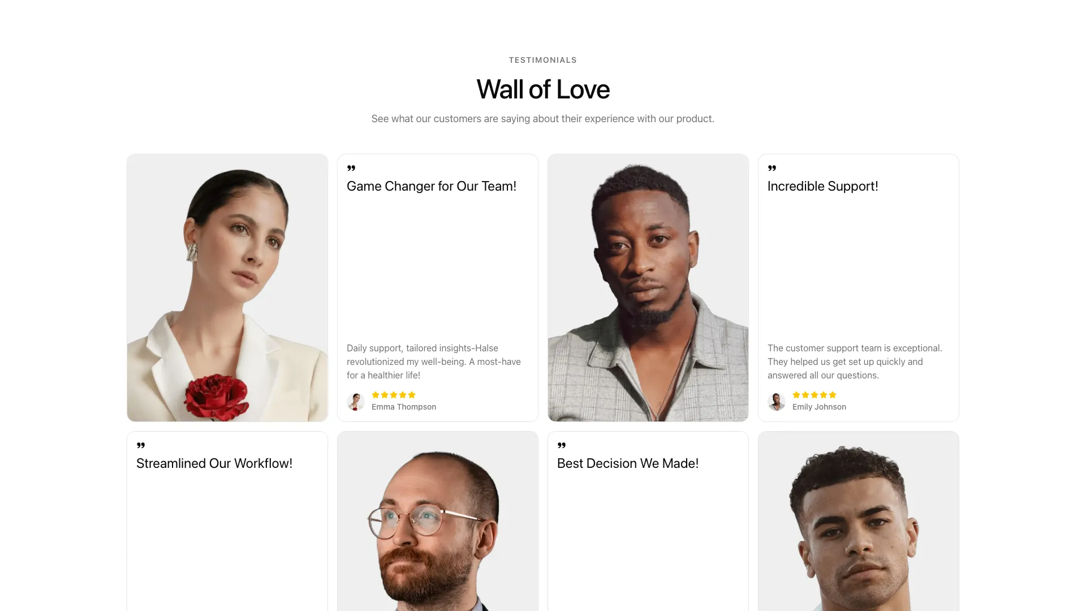The height and width of the screenshot is (611, 1086).
Task: Select the Game Changer for Our Team! heading
Action: pyautogui.click(x=432, y=186)
